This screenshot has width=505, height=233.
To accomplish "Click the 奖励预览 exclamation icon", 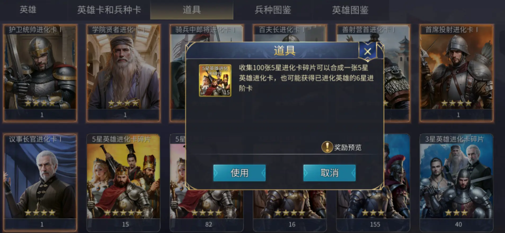I will (327, 147).
